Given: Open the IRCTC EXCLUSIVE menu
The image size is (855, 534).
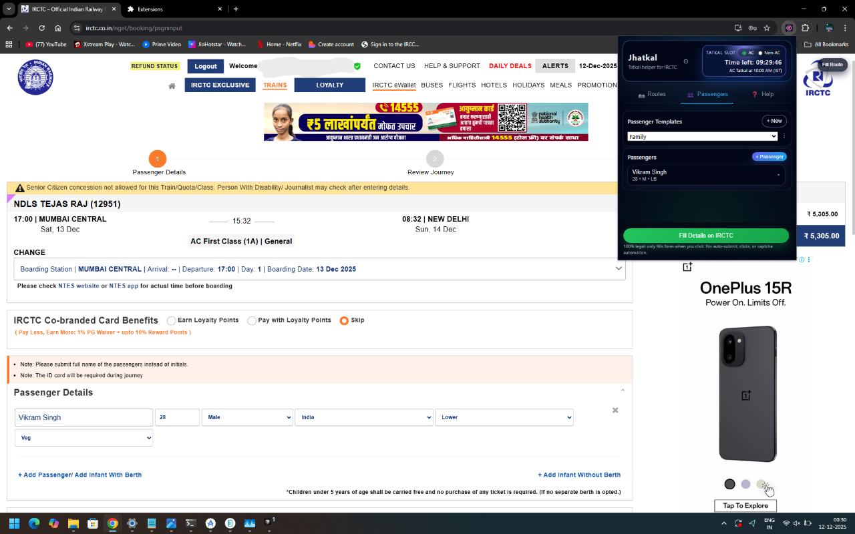Looking at the screenshot, I should [220, 85].
